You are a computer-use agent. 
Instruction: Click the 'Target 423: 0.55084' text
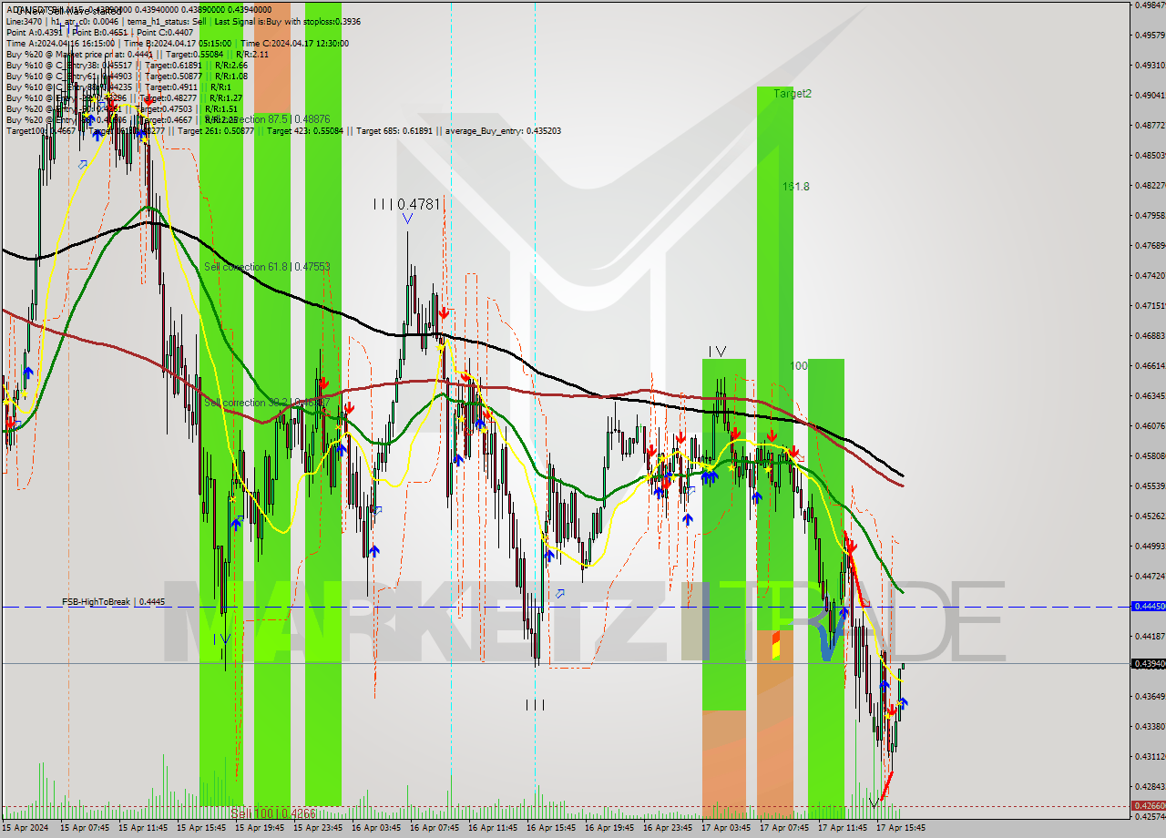pyautogui.click(x=304, y=130)
